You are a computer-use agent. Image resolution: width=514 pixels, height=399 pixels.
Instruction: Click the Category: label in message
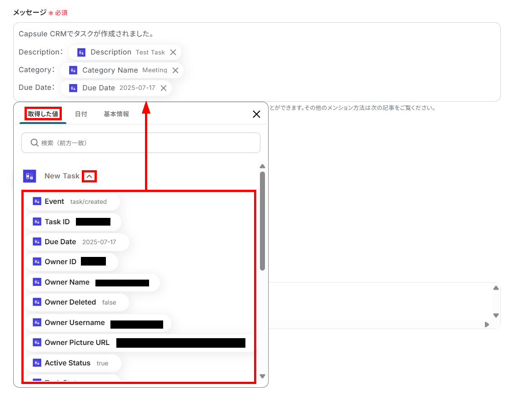click(37, 70)
